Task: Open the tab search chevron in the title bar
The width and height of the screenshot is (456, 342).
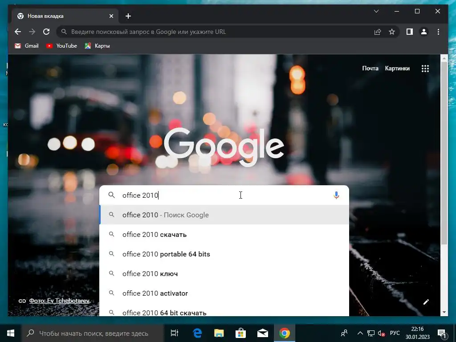Action: [376, 11]
